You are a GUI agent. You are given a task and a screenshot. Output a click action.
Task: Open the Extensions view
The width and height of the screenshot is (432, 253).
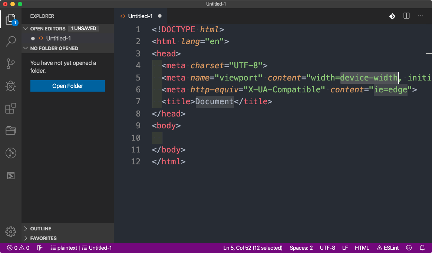(x=11, y=108)
